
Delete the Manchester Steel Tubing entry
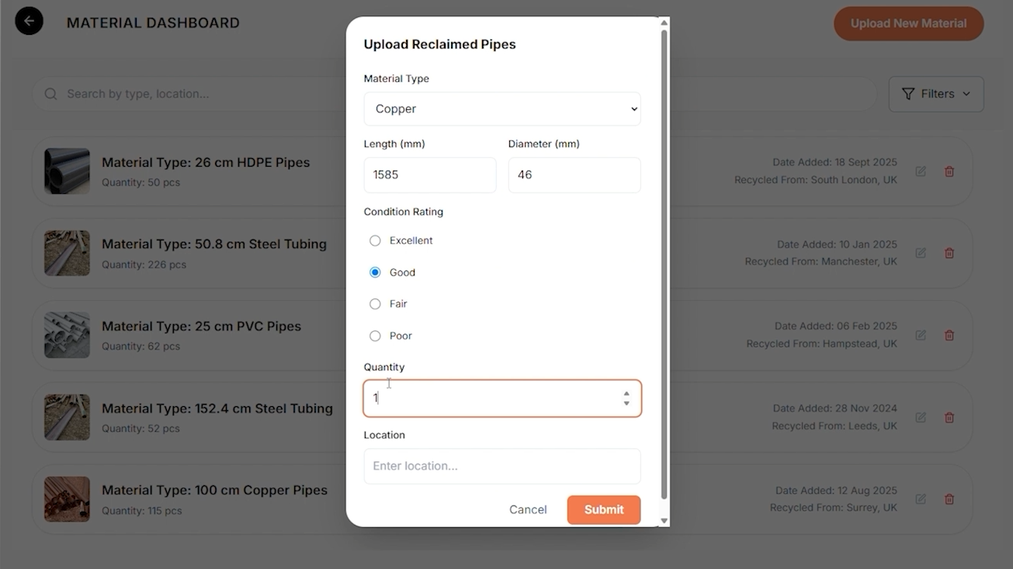[x=949, y=253]
